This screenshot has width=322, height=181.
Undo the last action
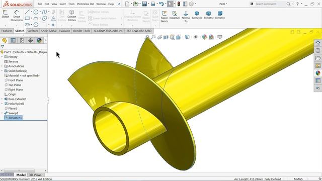tap(161, 4)
